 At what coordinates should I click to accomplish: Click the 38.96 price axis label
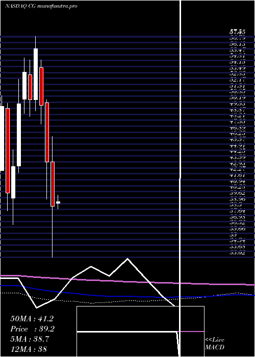point(237,199)
